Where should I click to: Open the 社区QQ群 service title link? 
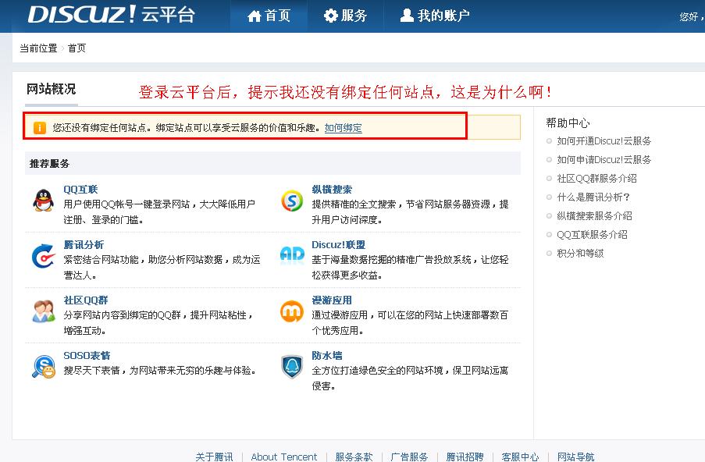click(85, 300)
